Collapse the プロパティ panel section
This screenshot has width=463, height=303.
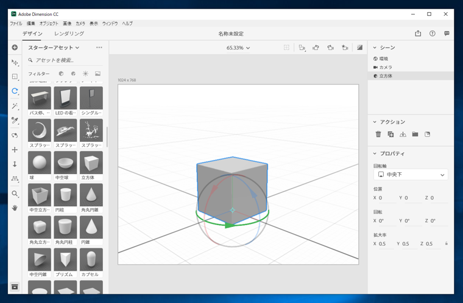coord(375,153)
